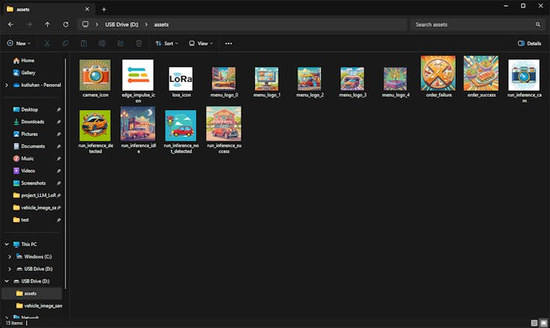Select the order_failure image thumbnail

click(x=438, y=74)
